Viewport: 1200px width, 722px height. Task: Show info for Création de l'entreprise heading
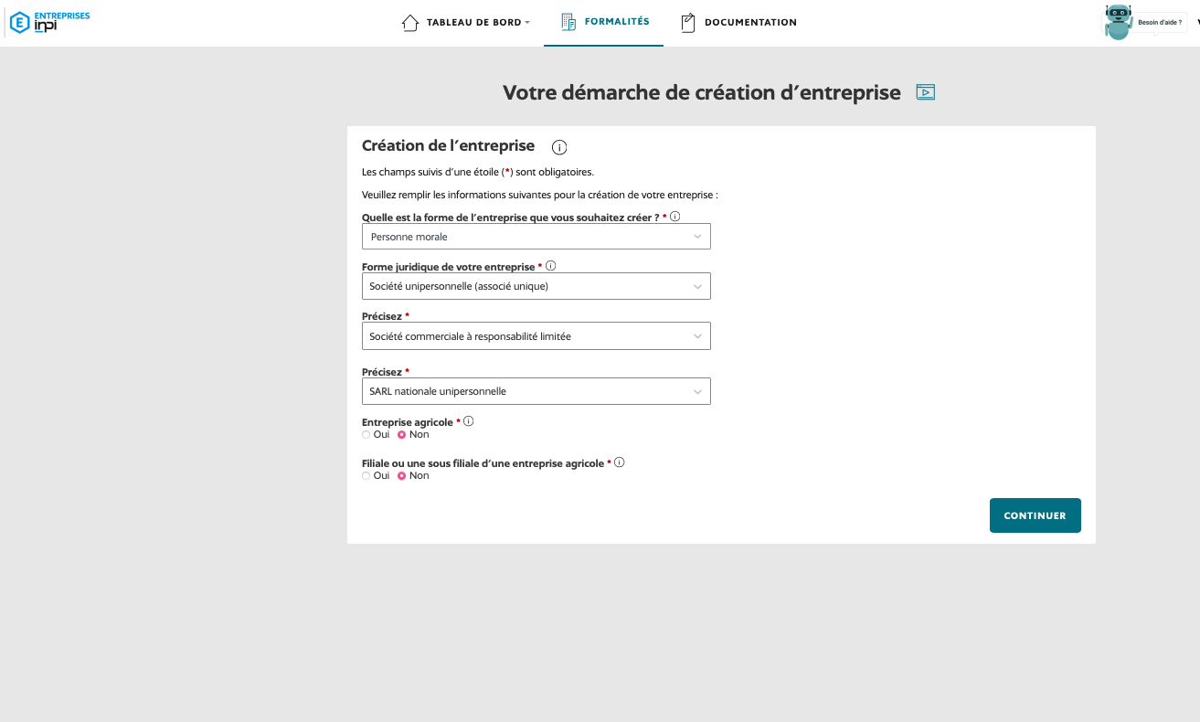560,147
